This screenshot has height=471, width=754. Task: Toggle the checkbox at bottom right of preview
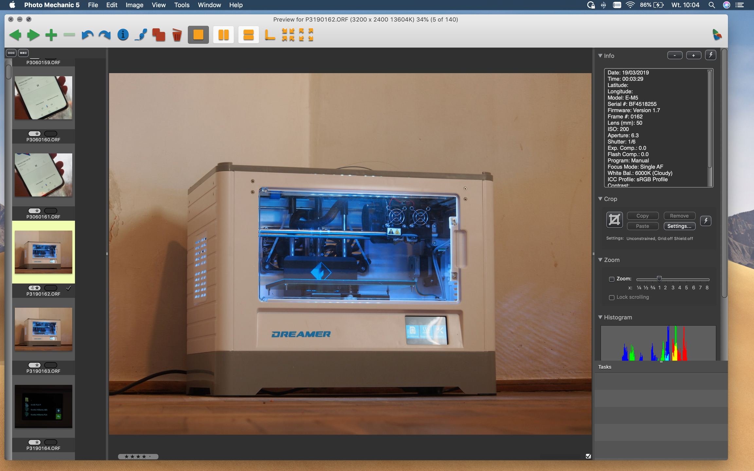588,456
